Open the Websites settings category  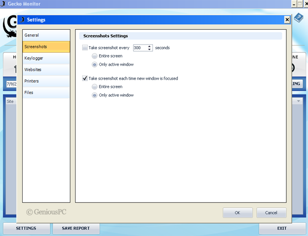(46, 69)
